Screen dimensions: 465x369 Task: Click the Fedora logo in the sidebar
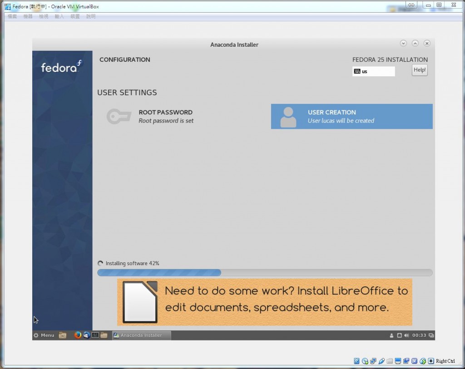[x=61, y=67]
